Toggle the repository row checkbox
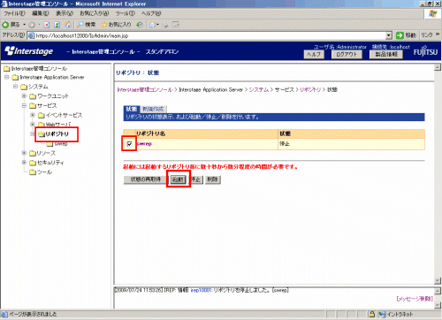 coord(129,144)
